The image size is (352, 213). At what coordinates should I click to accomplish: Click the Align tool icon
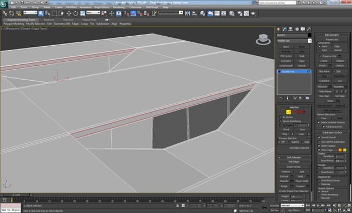click(194, 13)
